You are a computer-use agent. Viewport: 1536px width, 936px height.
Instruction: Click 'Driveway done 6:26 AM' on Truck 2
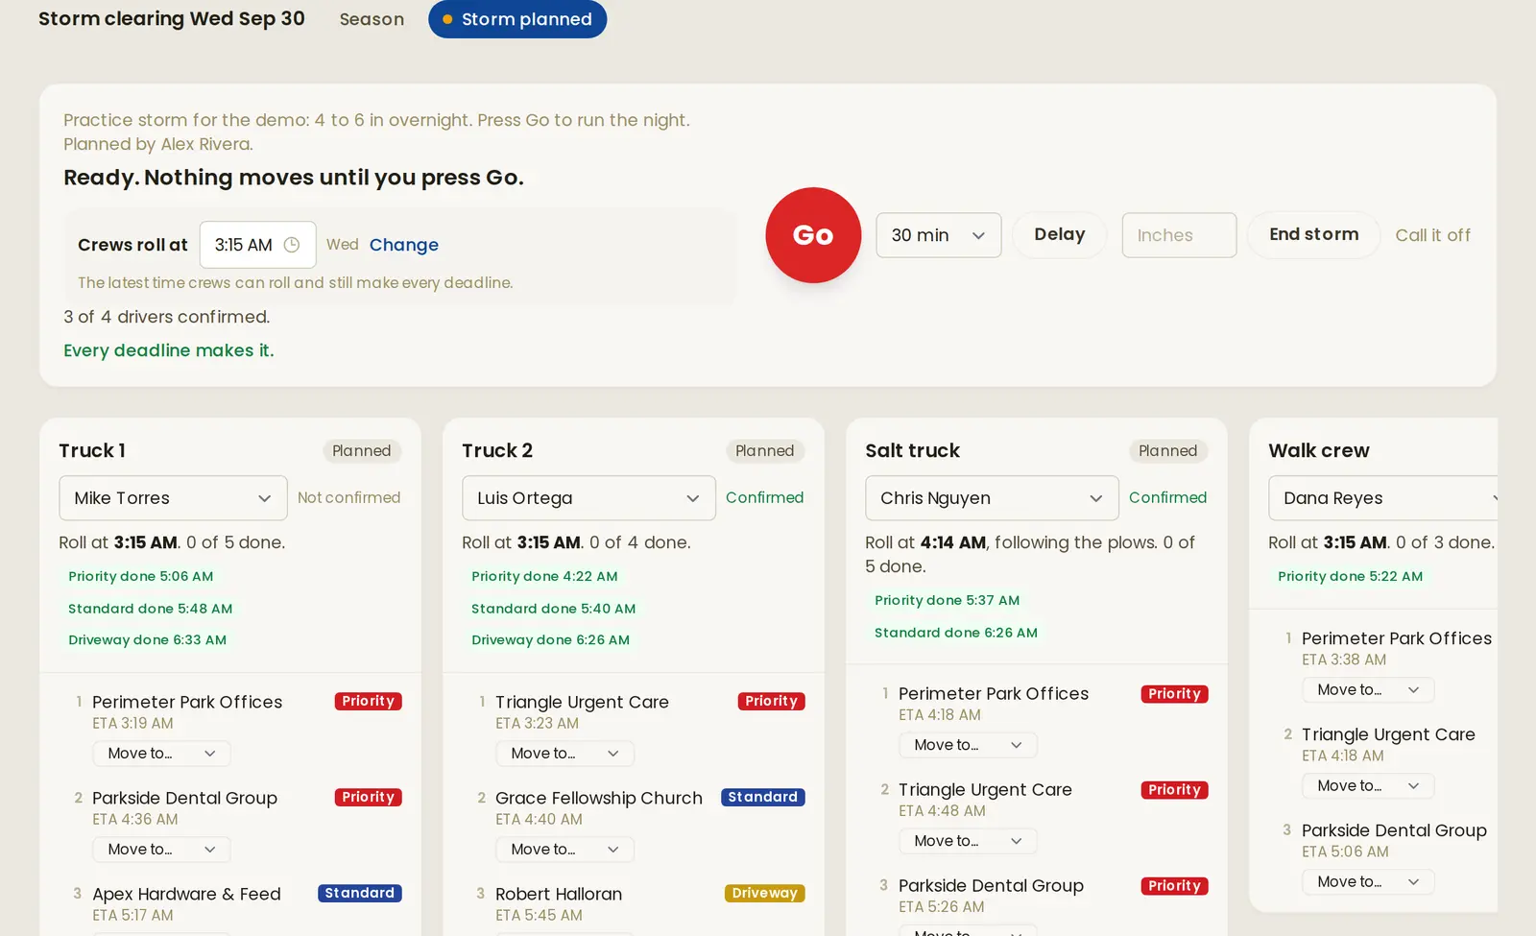pyautogui.click(x=550, y=640)
